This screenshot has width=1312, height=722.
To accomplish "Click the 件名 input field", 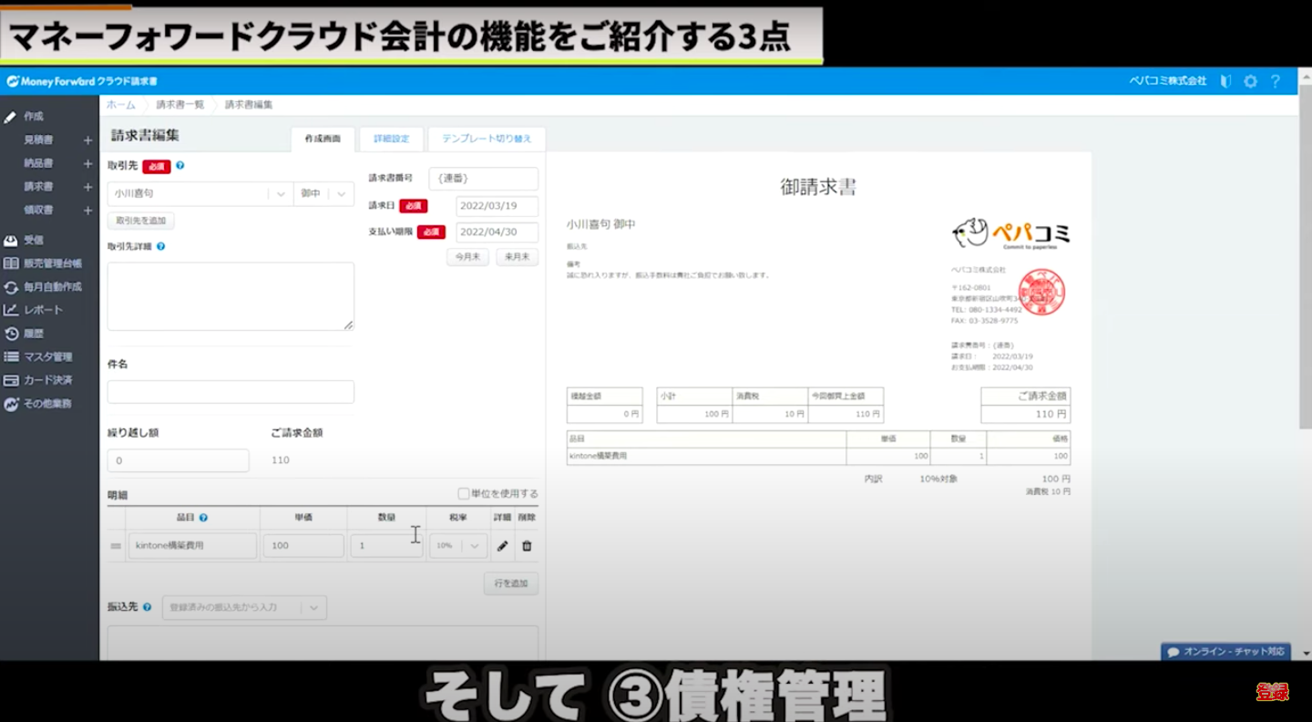I will [231, 392].
